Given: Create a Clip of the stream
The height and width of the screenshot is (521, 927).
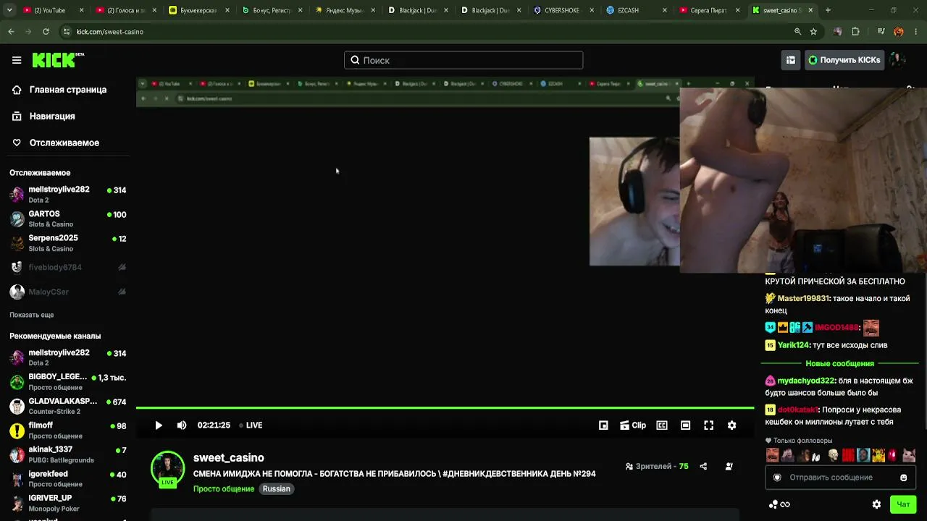Looking at the screenshot, I should (633, 425).
